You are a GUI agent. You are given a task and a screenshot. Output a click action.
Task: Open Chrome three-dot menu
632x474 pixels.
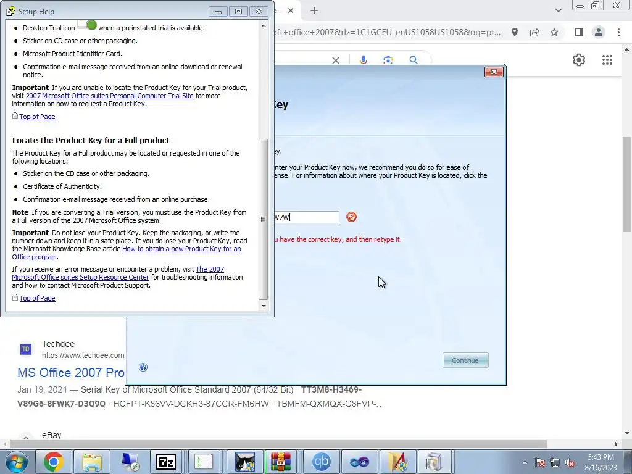coord(618,32)
